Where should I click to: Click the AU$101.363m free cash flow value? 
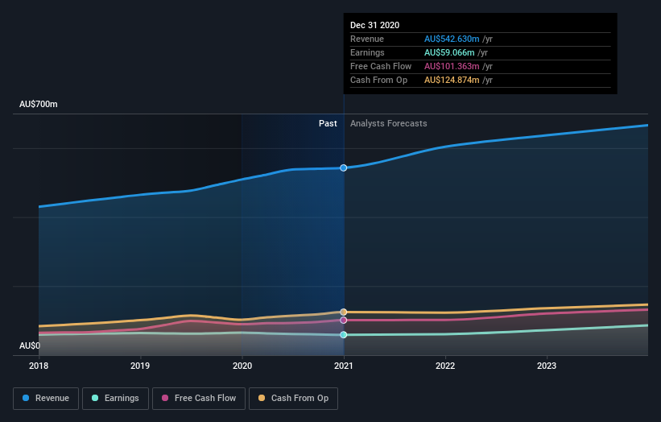[452, 66]
